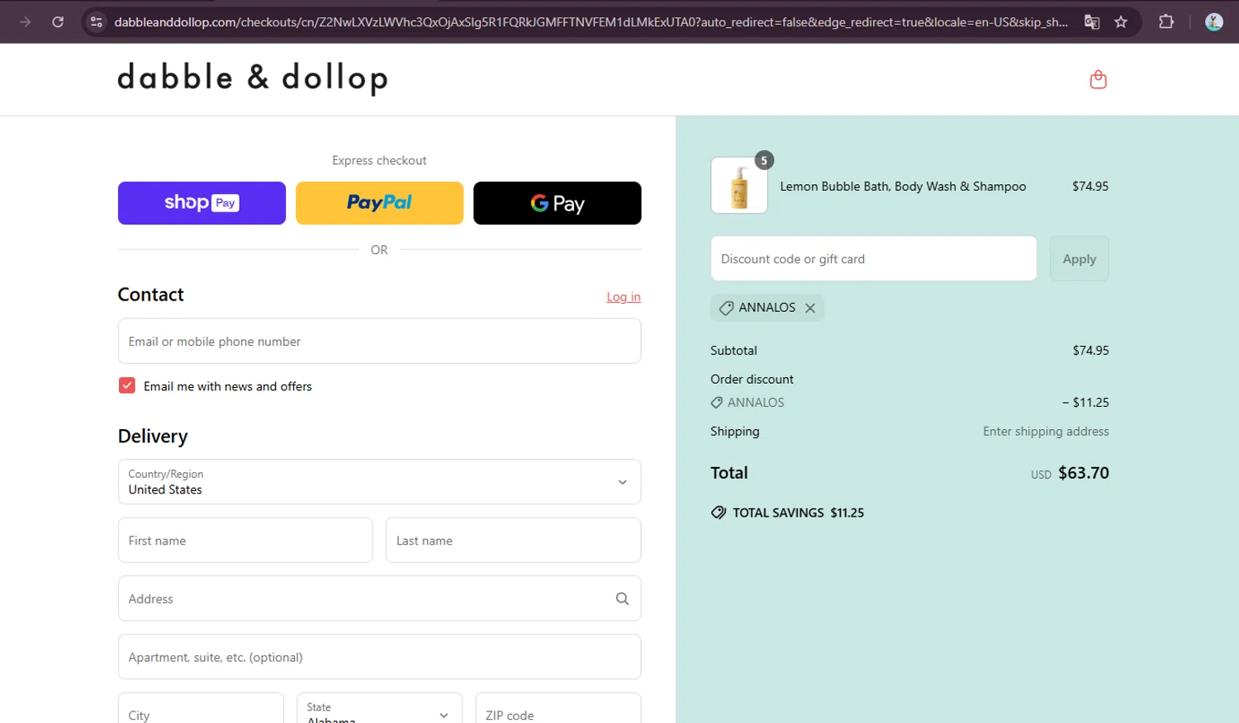Remove the ANNALOS discount code
Screen dimensions: 1239x723
[x=810, y=308]
